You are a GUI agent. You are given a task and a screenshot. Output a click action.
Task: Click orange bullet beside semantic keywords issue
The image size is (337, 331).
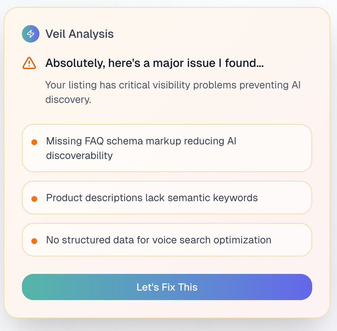point(34,199)
